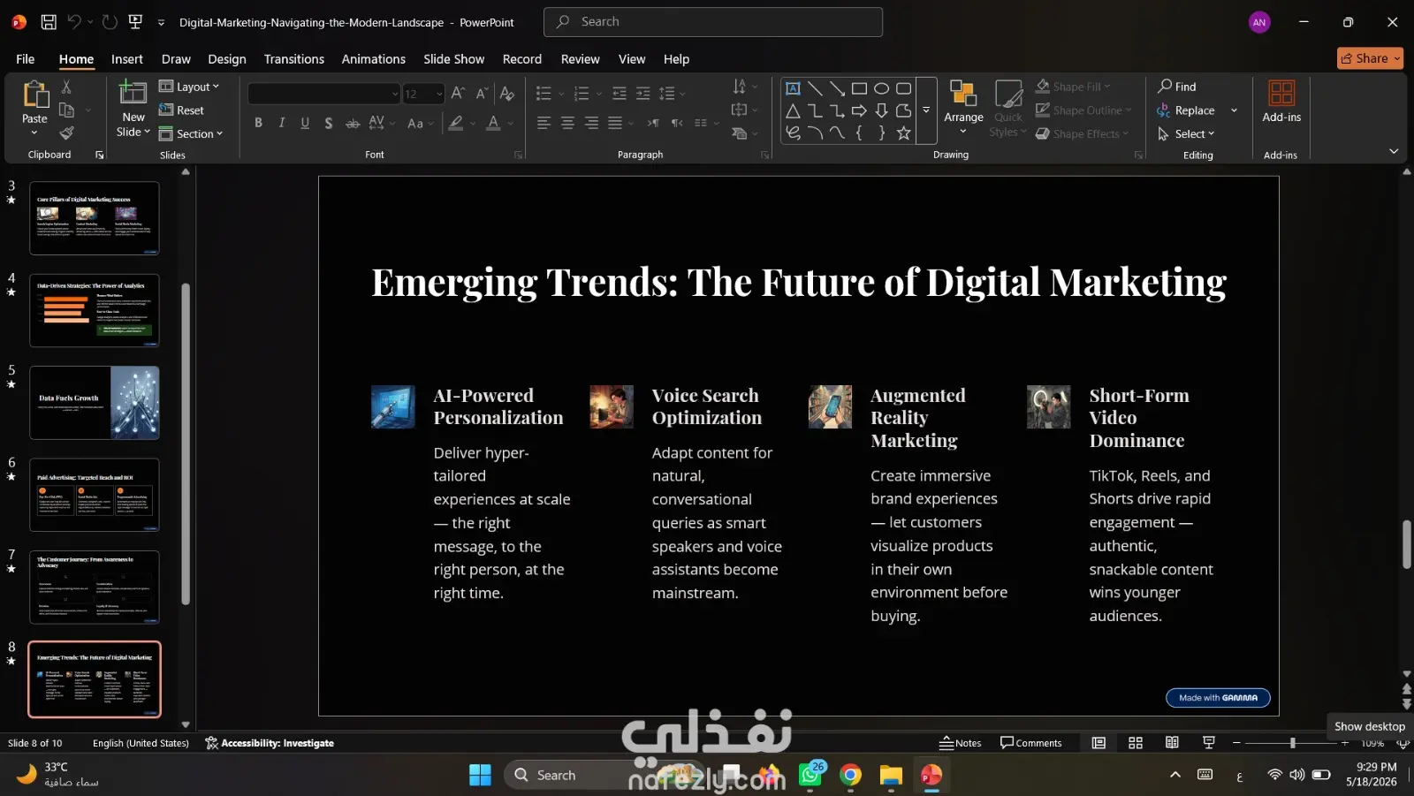Center the paragraph text
The image size is (1414, 796).
pos(567,123)
